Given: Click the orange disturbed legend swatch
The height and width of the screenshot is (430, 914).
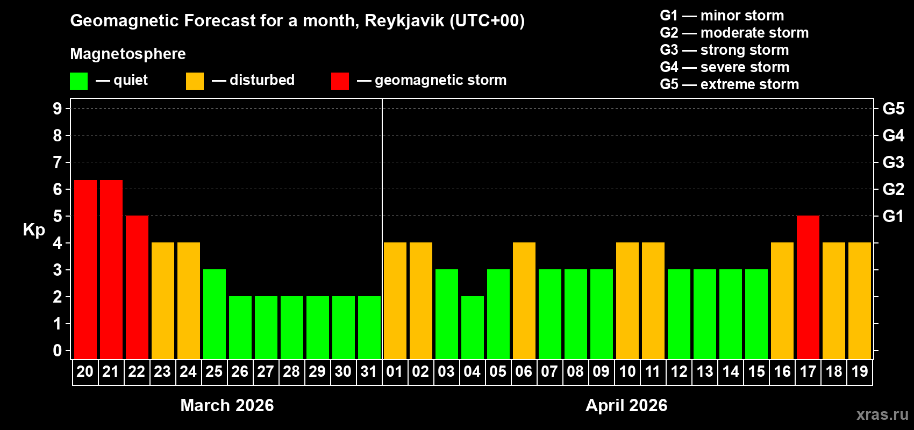Looking at the screenshot, I should (195, 81).
